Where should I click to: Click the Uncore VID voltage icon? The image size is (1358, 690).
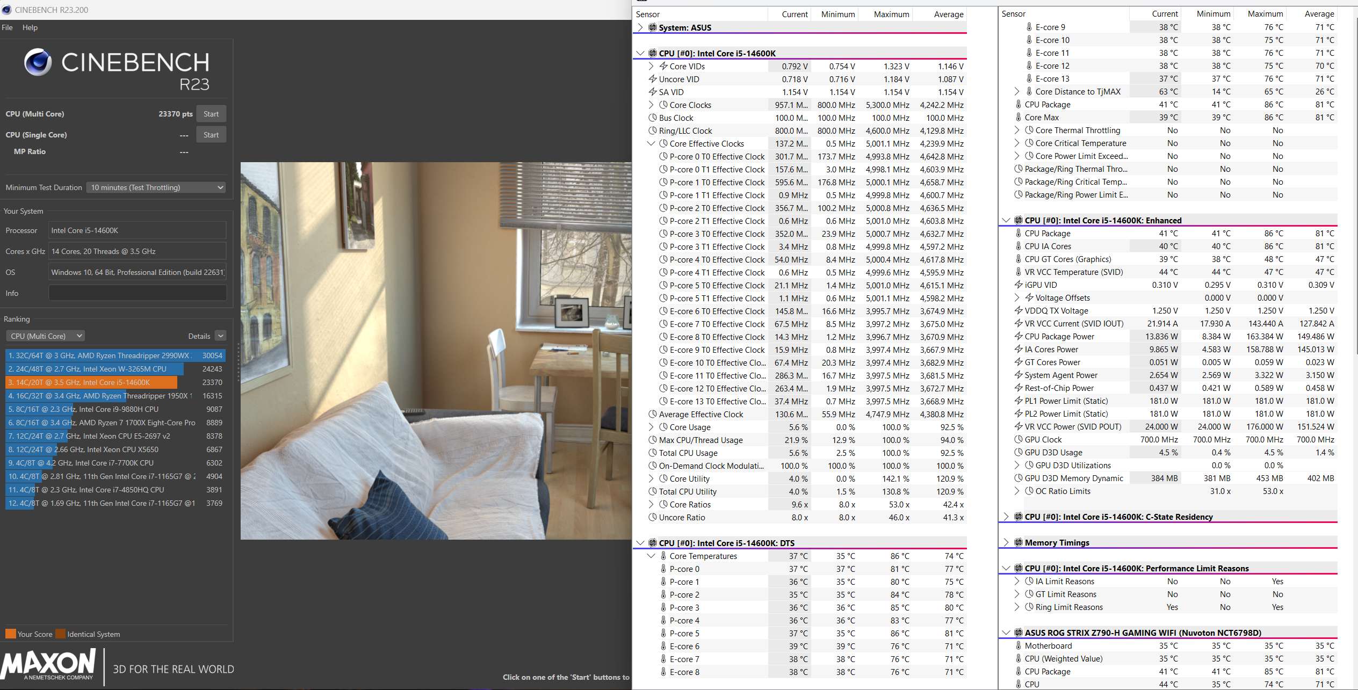click(653, 79)
